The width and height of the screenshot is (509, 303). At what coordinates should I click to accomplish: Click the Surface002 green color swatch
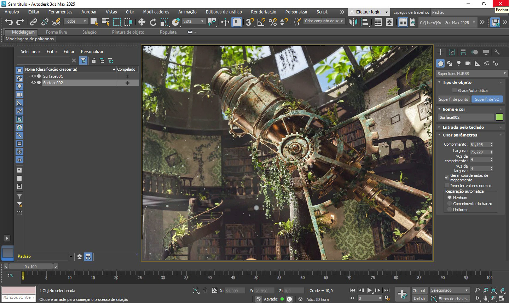499,117
